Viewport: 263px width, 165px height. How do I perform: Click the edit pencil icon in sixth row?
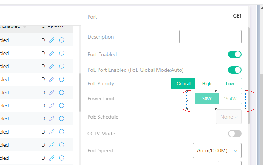[x=52, y=106]
